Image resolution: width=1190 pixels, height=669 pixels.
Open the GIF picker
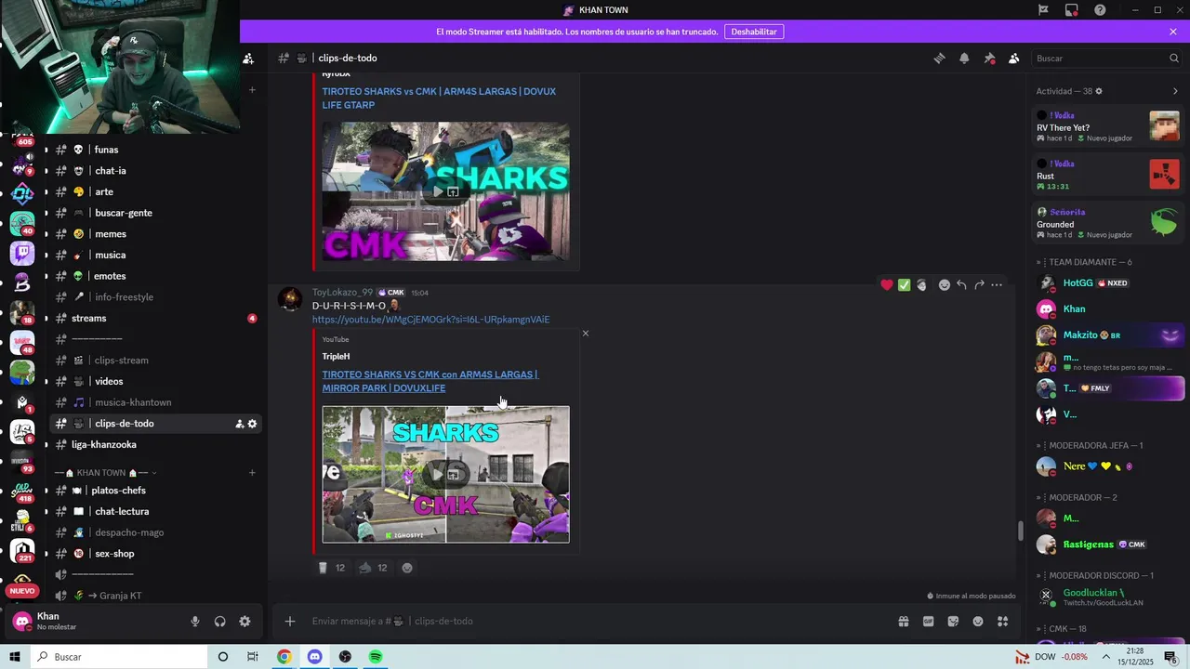(928, 621)
